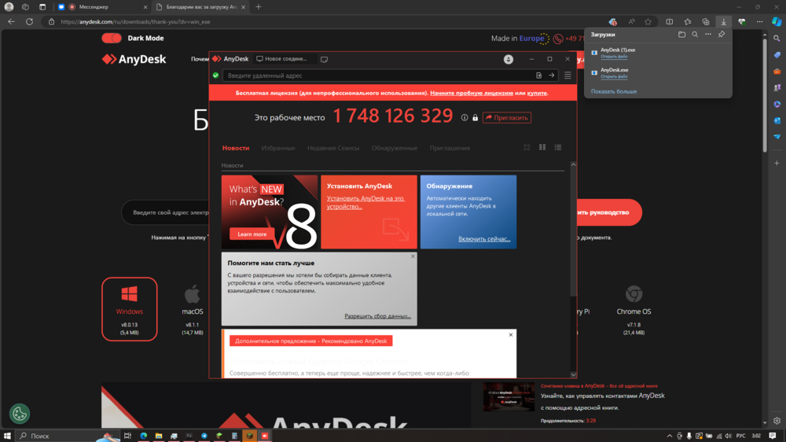
Task: Open Windows Start menu
Action: coord(7,436)
